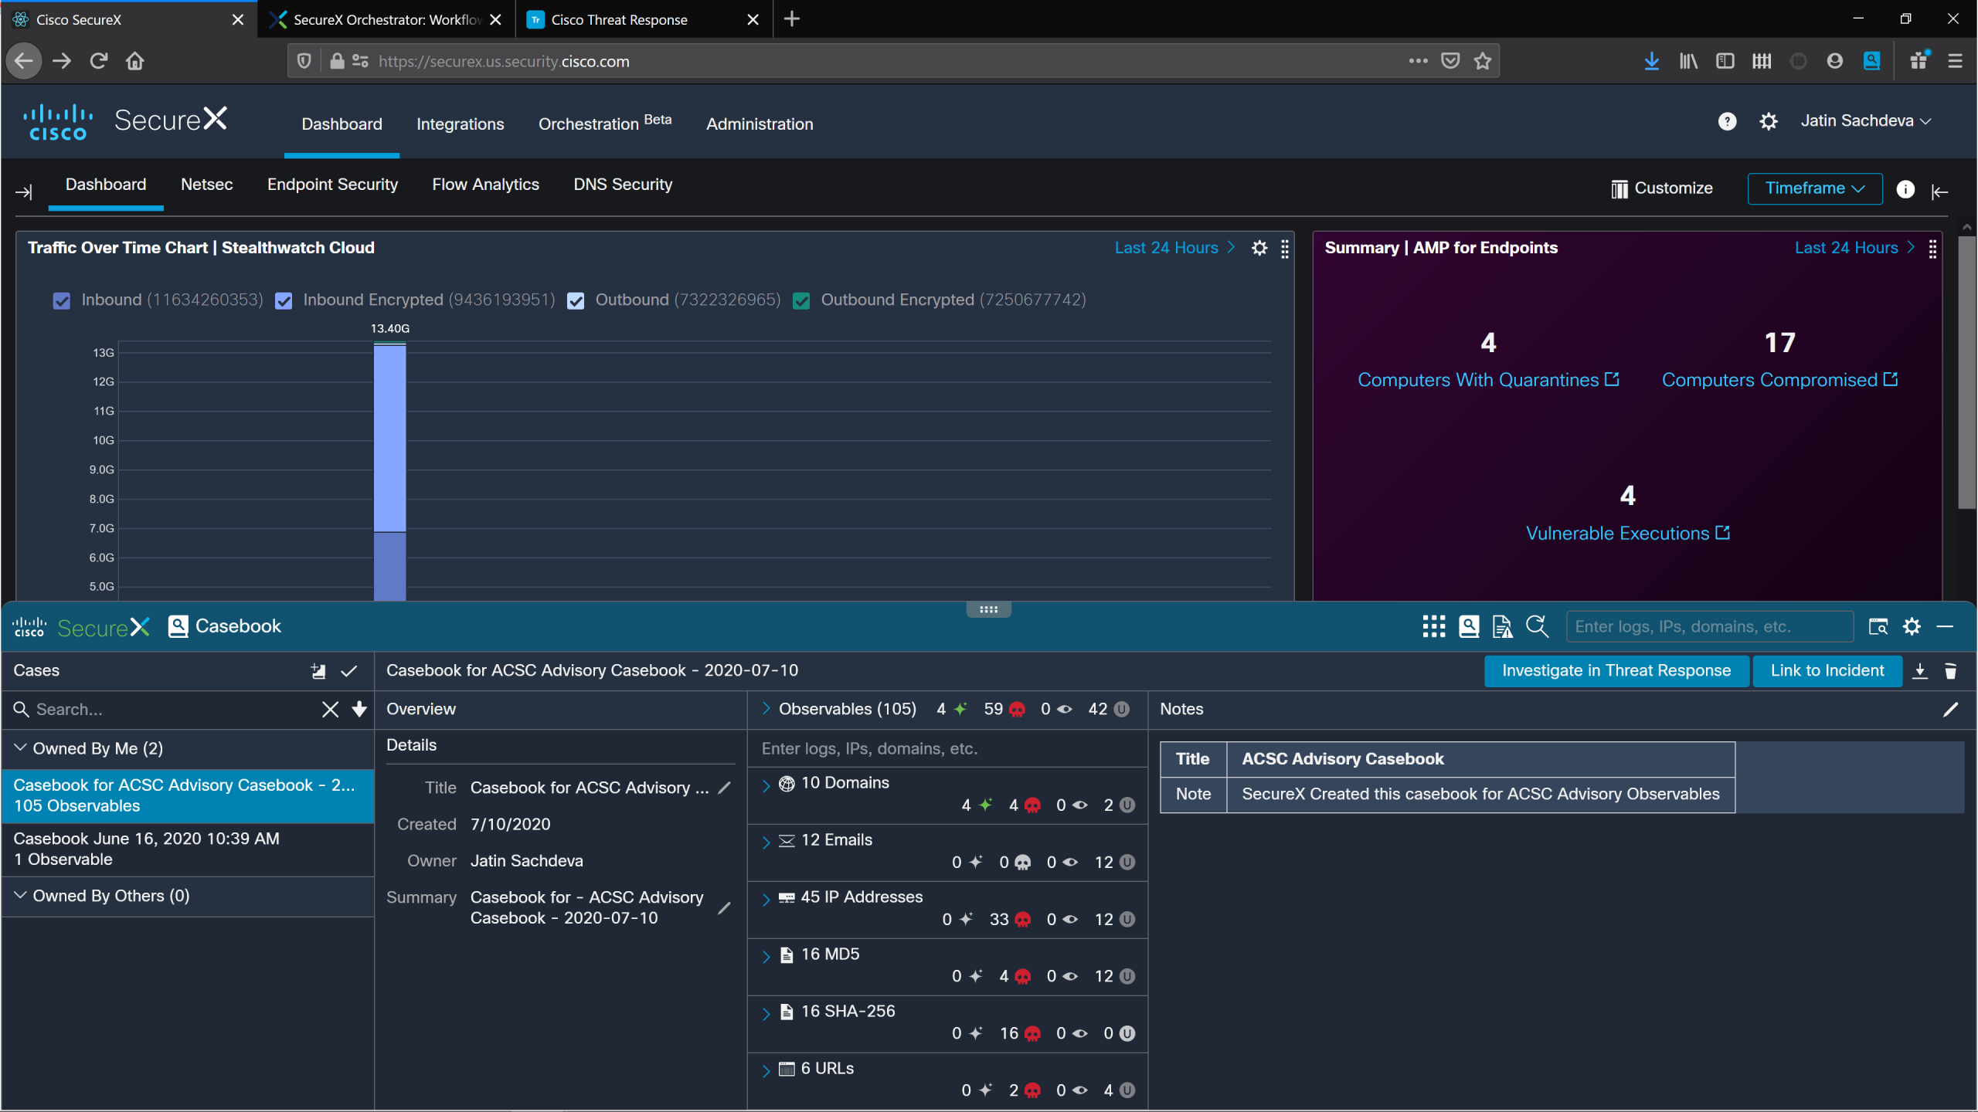Collapse the Owned By Me group
Screen dimensions: 1978x1112
click(21, 748)
